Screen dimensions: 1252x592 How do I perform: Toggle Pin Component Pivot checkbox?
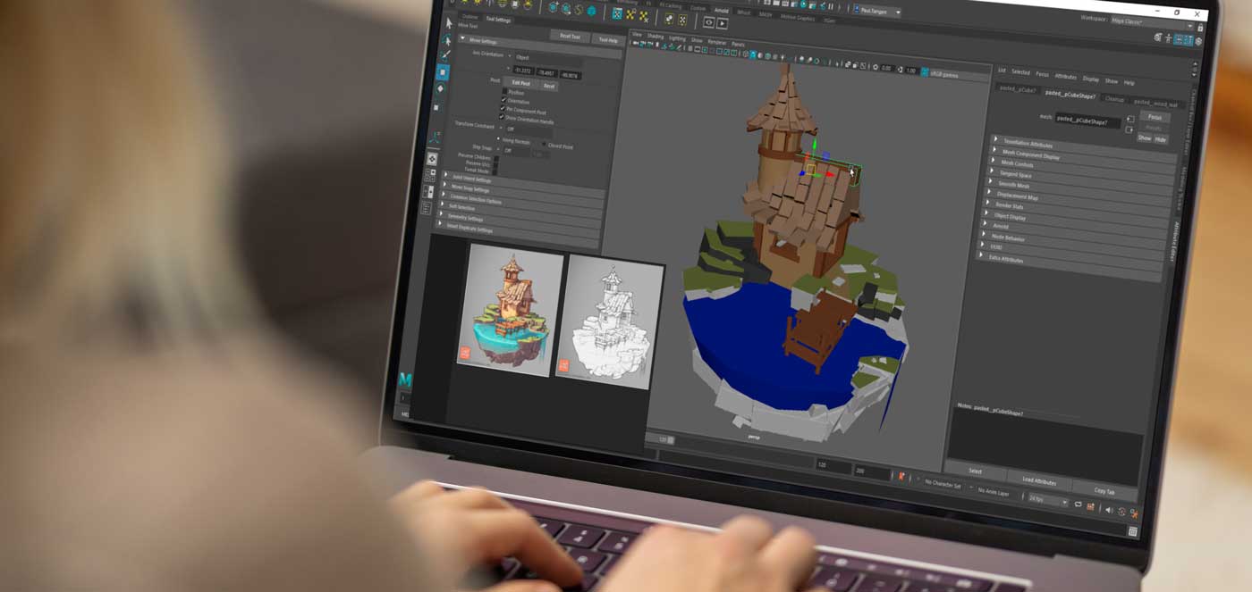[x=503, y=110]
